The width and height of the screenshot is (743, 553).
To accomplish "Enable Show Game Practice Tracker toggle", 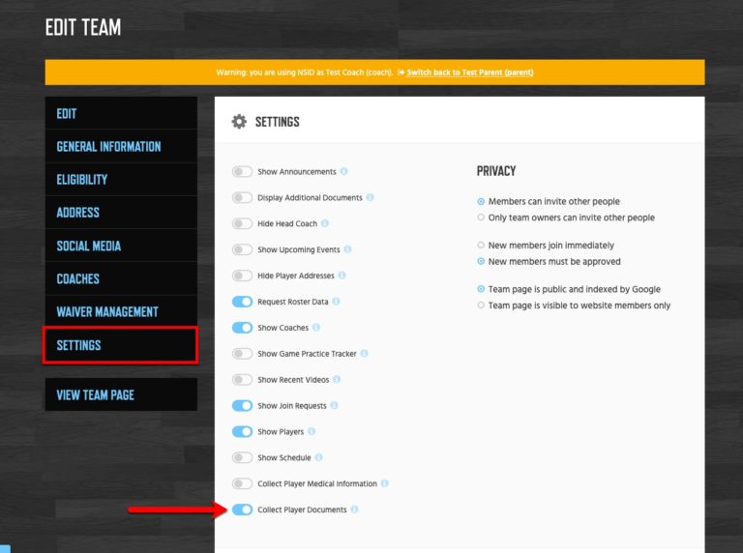I will [x=242, y=354].
